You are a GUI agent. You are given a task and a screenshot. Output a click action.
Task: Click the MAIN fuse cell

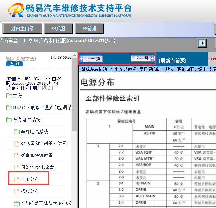click(150, 127)
